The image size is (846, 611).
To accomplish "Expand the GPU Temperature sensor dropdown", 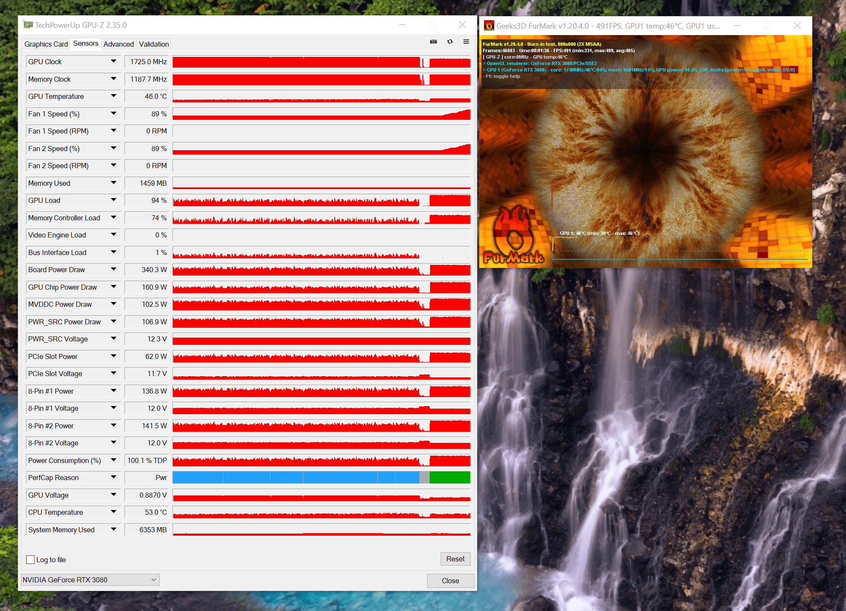I will [x=113, y=96].
